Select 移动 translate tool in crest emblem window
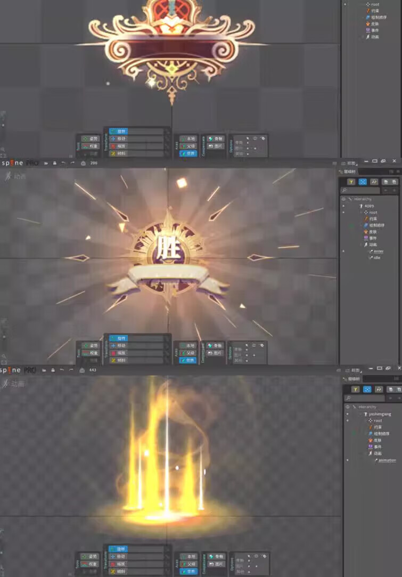 click(x=118, y=139)
